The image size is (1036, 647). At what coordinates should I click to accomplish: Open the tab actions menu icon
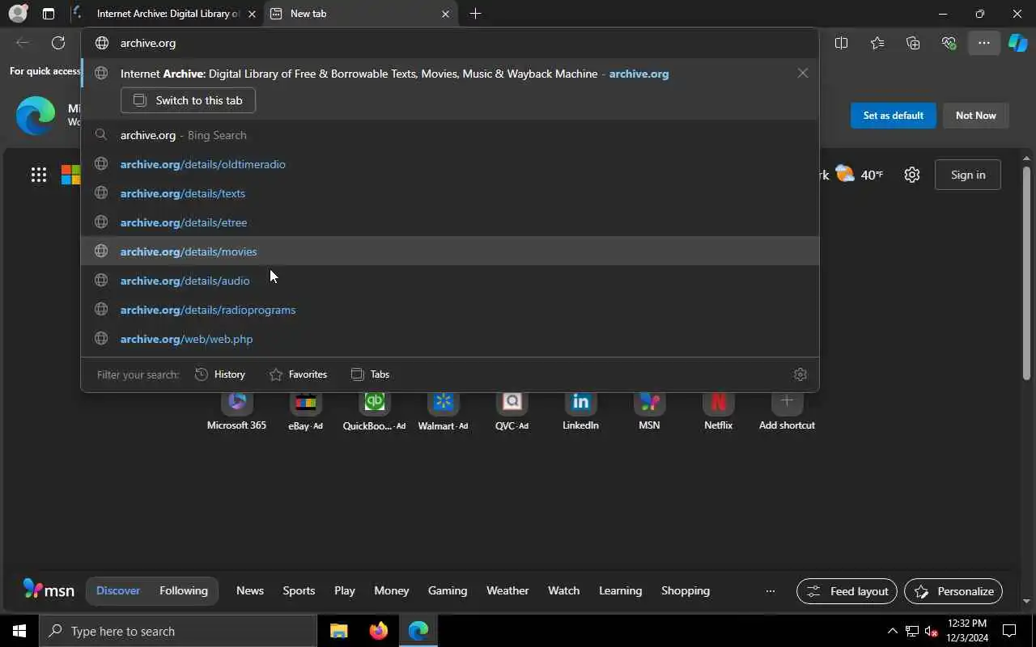click(x=49, y=14)
